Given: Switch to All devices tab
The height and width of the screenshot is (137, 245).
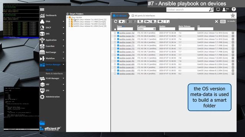Looking at the screenshot, I should (120, 16).
